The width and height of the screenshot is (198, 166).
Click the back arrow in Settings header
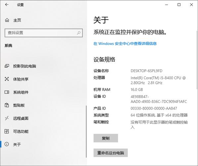tap(7, 5)
